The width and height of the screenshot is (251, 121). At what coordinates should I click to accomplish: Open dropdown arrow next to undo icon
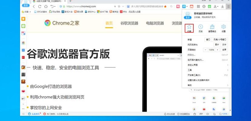coord(55,7)
